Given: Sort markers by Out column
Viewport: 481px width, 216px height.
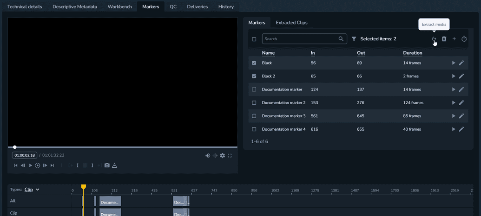Looking at the screenshot, I should click(361, 53).
